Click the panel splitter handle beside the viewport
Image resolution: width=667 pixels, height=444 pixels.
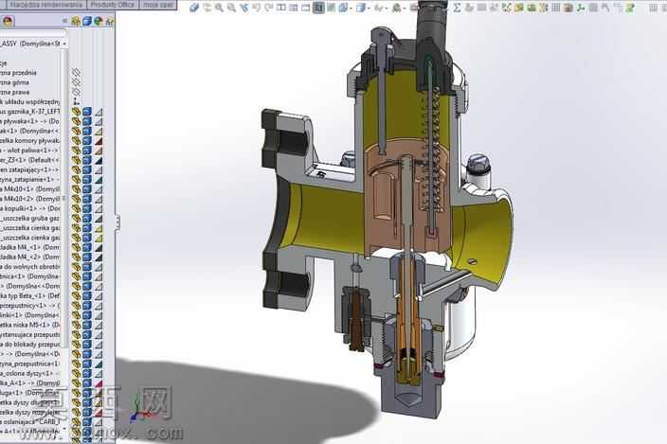point(117,222)
